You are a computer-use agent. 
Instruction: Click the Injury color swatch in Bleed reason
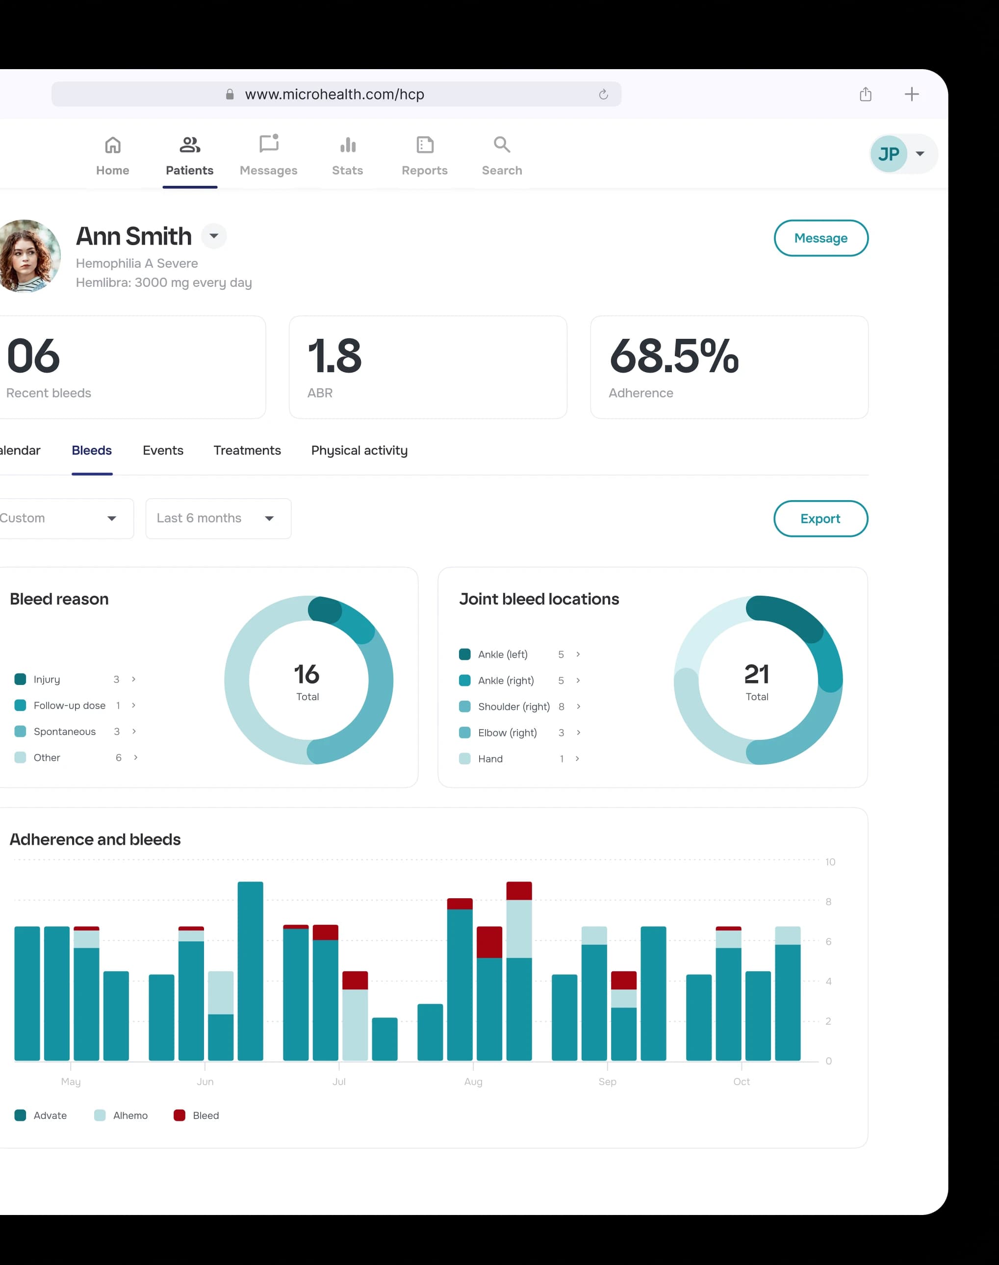pos(21,679)
